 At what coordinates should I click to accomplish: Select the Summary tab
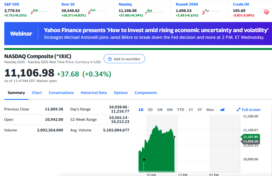[x=16, y=93]
